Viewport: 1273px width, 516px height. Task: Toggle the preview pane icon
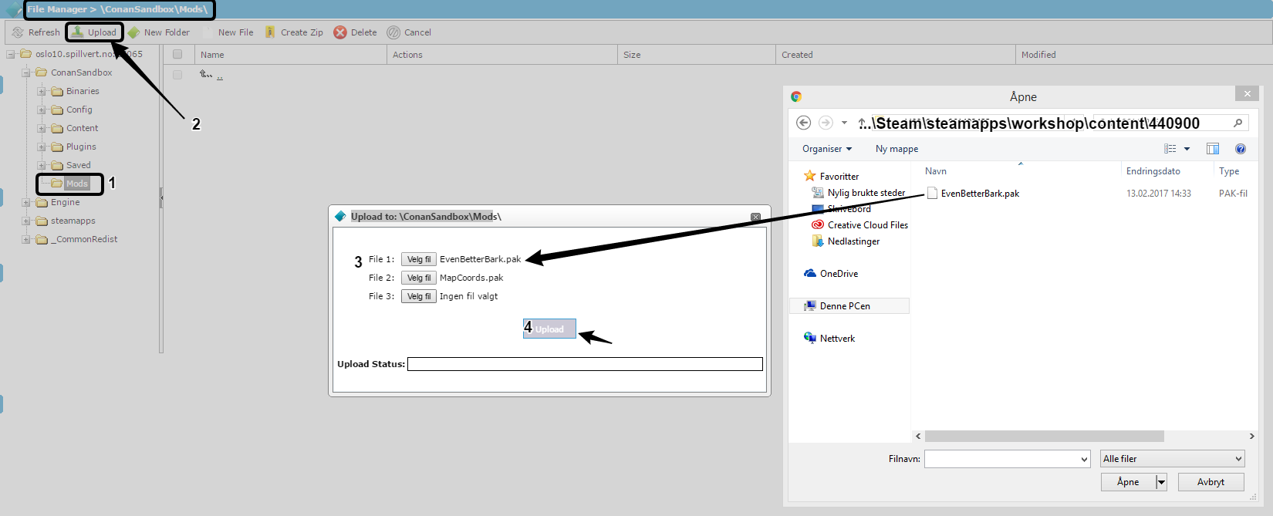pos(1213,149)
